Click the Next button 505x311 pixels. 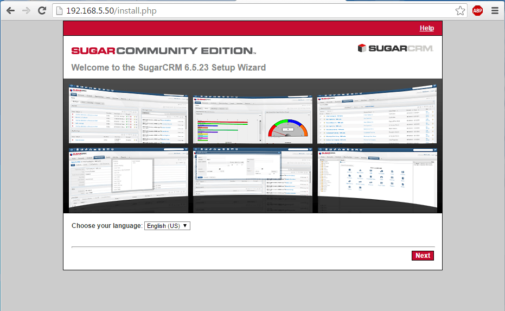click(x=423, y=256)
